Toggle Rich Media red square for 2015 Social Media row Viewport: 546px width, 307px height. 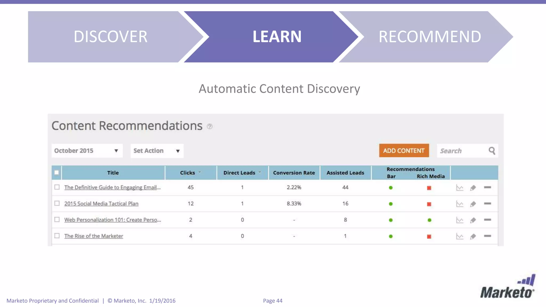429,204
